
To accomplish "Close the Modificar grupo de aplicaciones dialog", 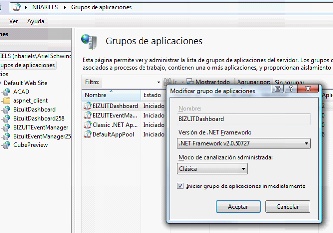I will (x=308, y=89).
